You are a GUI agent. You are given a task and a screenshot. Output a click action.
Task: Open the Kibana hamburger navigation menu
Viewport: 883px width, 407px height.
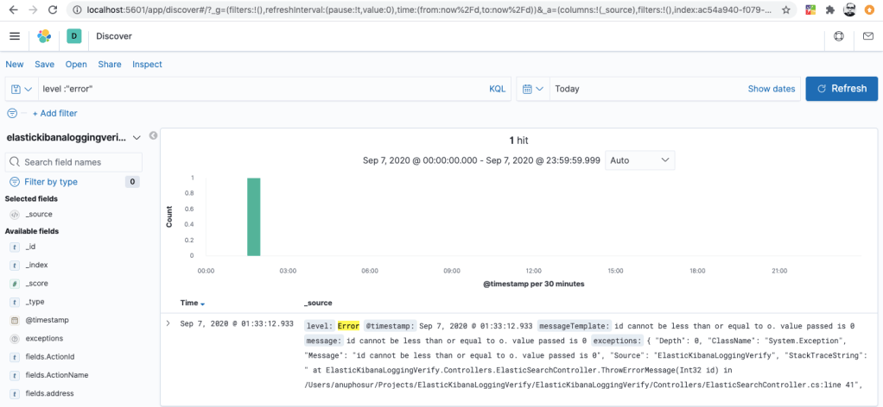15,36
